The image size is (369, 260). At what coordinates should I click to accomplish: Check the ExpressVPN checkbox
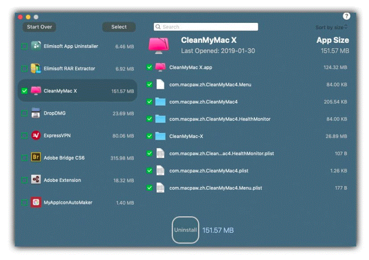click(24, 136)
